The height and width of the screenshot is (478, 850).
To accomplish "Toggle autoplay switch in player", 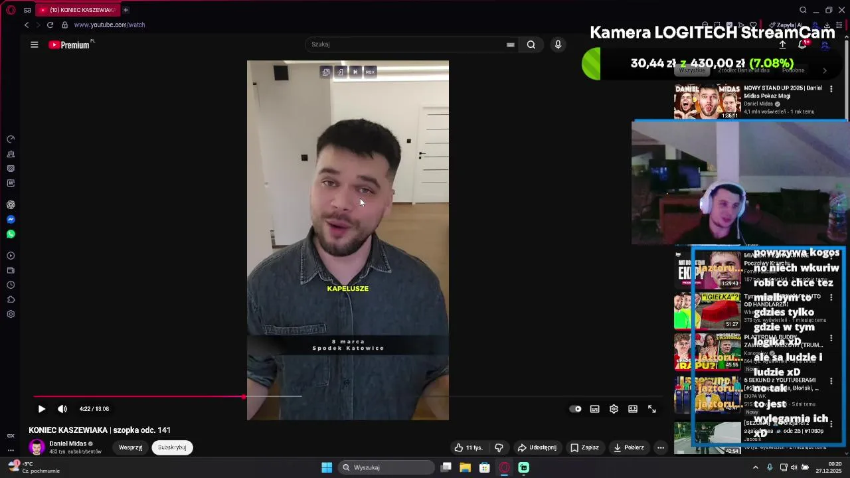I will (x=576, y=409).
